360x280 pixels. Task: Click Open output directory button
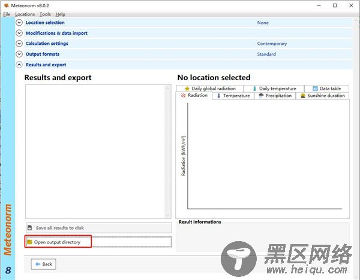[99, 242]
